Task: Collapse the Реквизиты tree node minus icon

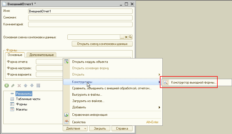Action: click(12, 93)
